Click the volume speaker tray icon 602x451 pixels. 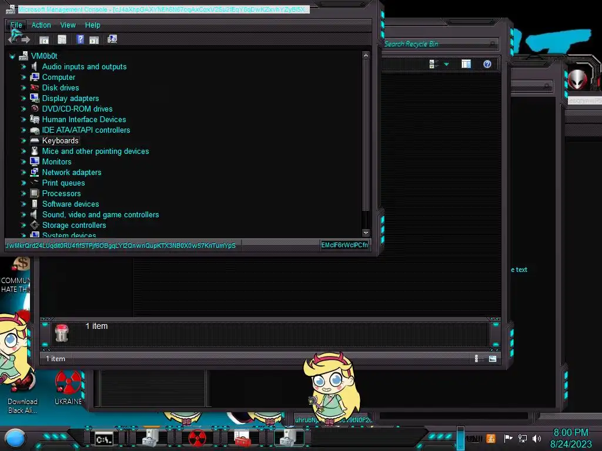point(537,438)
